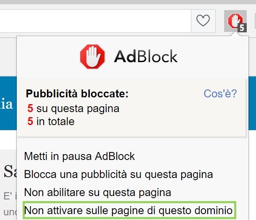Click the "5 in totale" counter line
256x220 pixels.
point(51,121)
